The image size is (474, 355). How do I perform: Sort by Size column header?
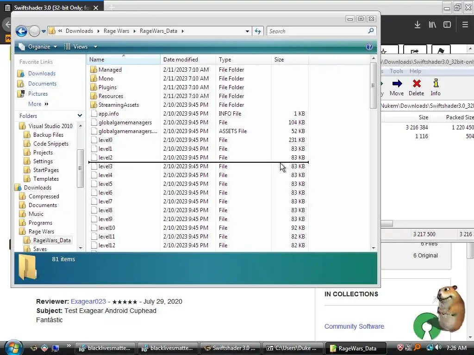click(290, 60)
